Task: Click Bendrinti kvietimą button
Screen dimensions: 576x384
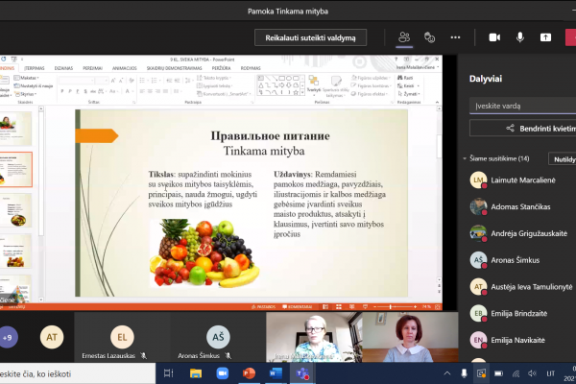Action: click(x=523, y=129)
